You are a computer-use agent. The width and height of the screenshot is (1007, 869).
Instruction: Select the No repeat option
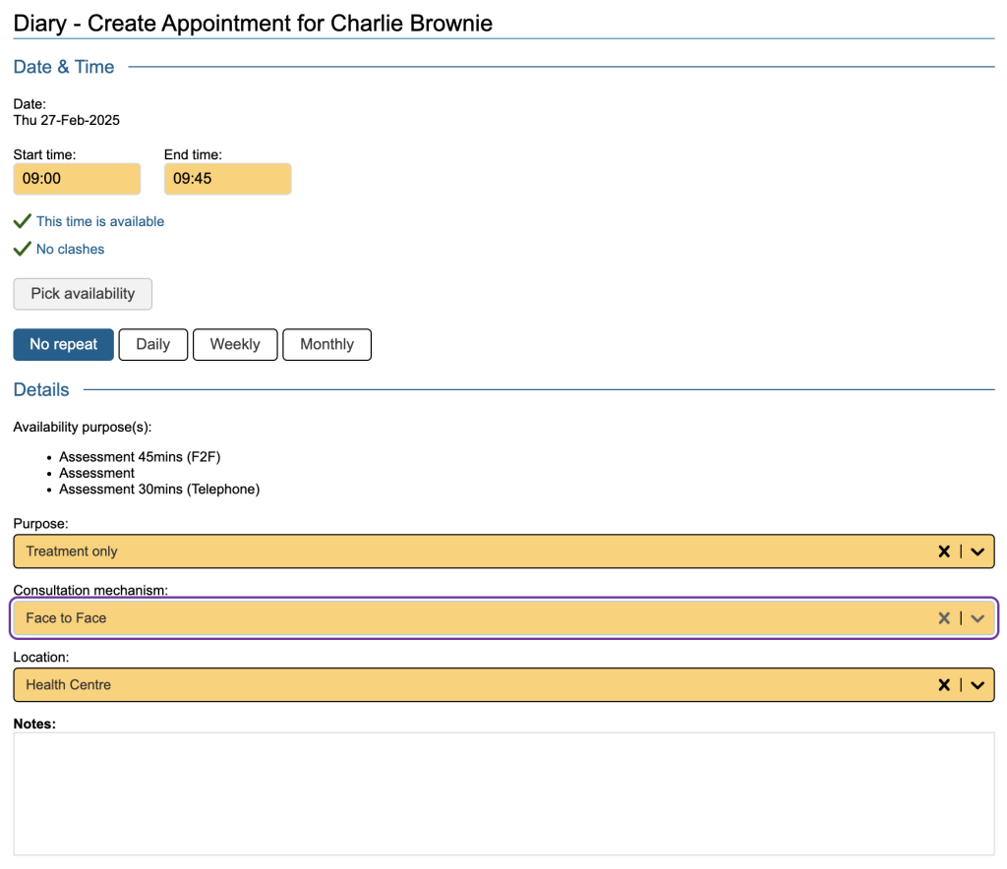coord(64,344)
